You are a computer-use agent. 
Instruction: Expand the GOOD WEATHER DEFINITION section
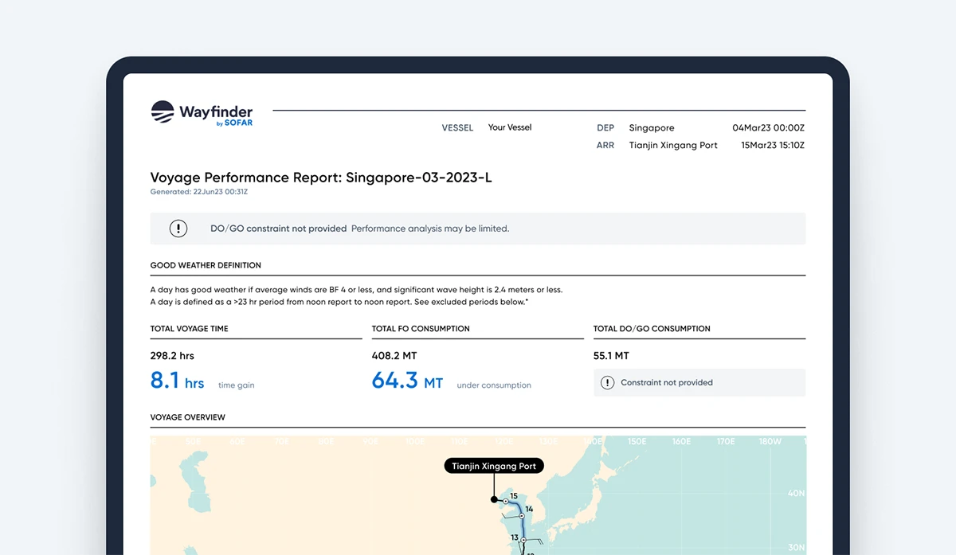pos(207,265)
